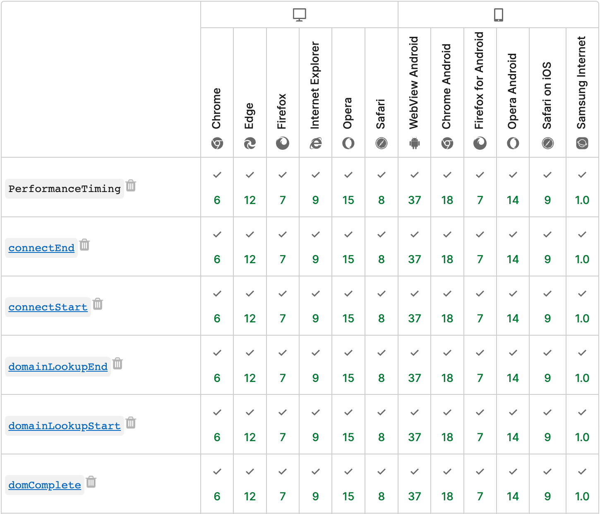Open the domainLookupStart link

coord(65,426)
